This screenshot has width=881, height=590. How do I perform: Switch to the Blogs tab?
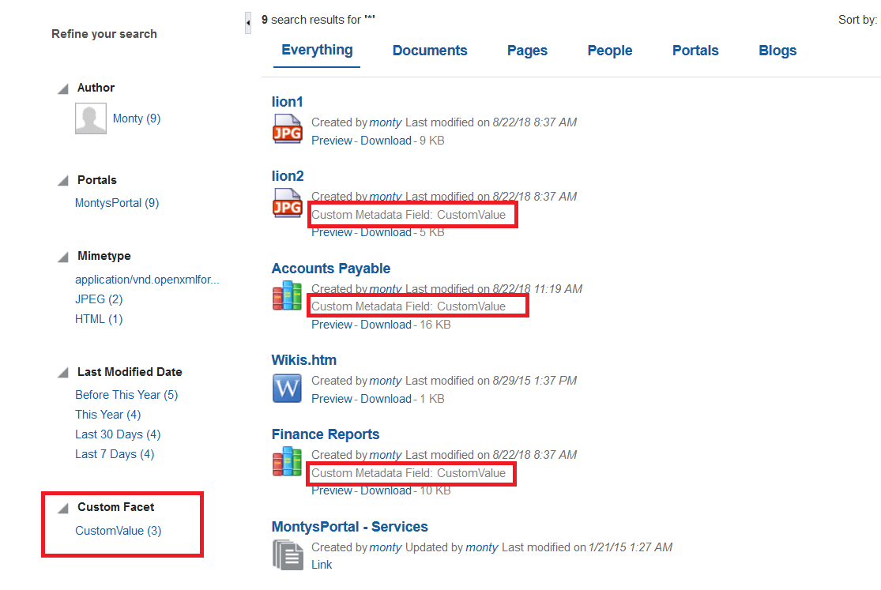[777, 50]
